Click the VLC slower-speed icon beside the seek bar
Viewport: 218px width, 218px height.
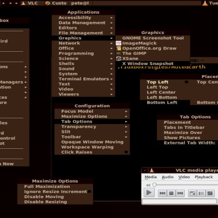click(148, 185)
